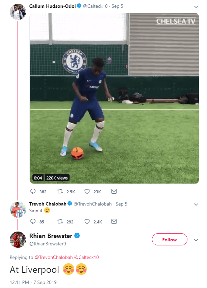The image size is (207, 288).
Task: Open Rhian Brewster's profile picture
Action: 18,240
